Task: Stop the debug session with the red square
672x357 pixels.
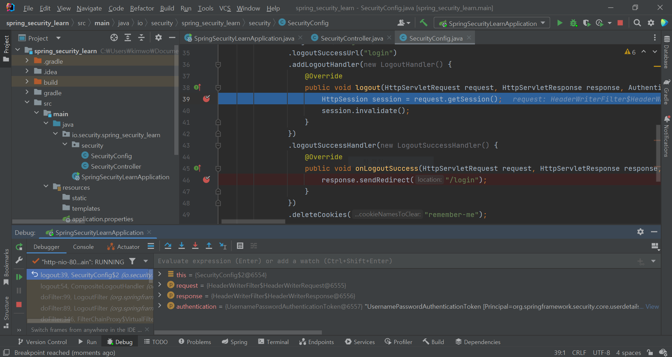Action: click(x=19, y=304)
